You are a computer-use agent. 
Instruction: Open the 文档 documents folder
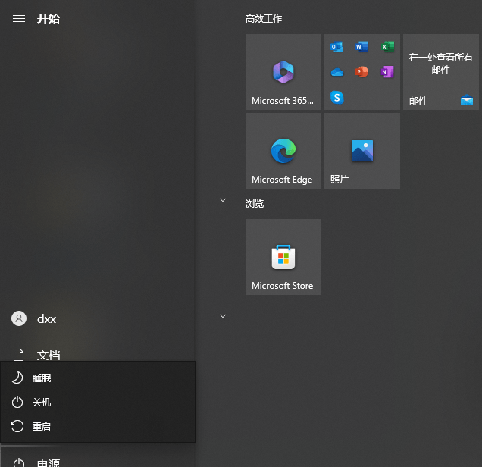[48, 354]
